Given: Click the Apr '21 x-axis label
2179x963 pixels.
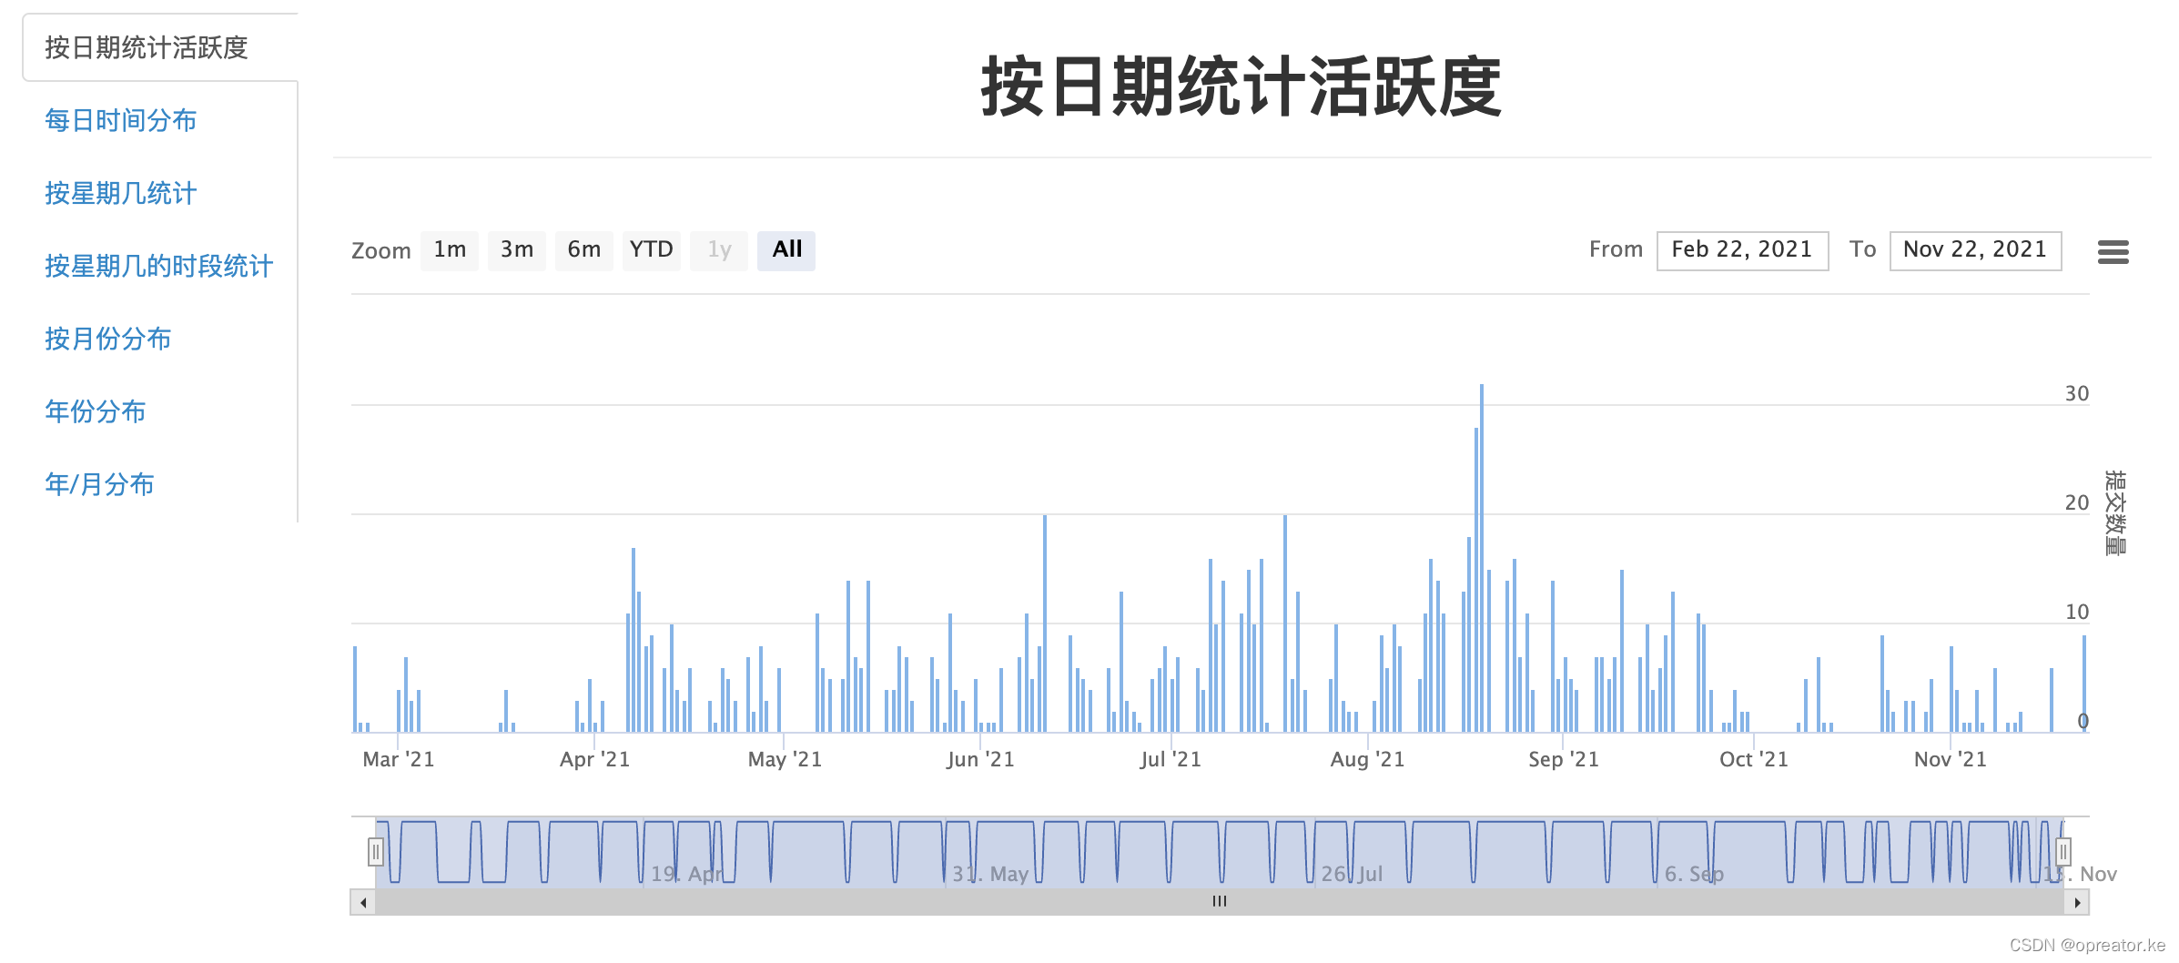Looking at the screenshot, I should tap(594, 759).
